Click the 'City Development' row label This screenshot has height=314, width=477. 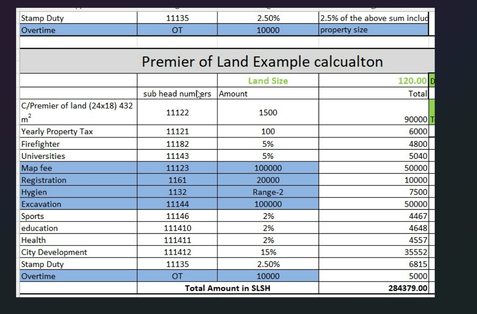78,252
